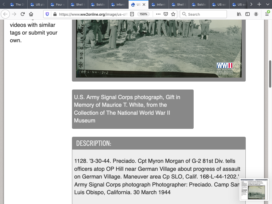Click the back navigation arrow
Viewport: 272px width, 204px height.
6,14
